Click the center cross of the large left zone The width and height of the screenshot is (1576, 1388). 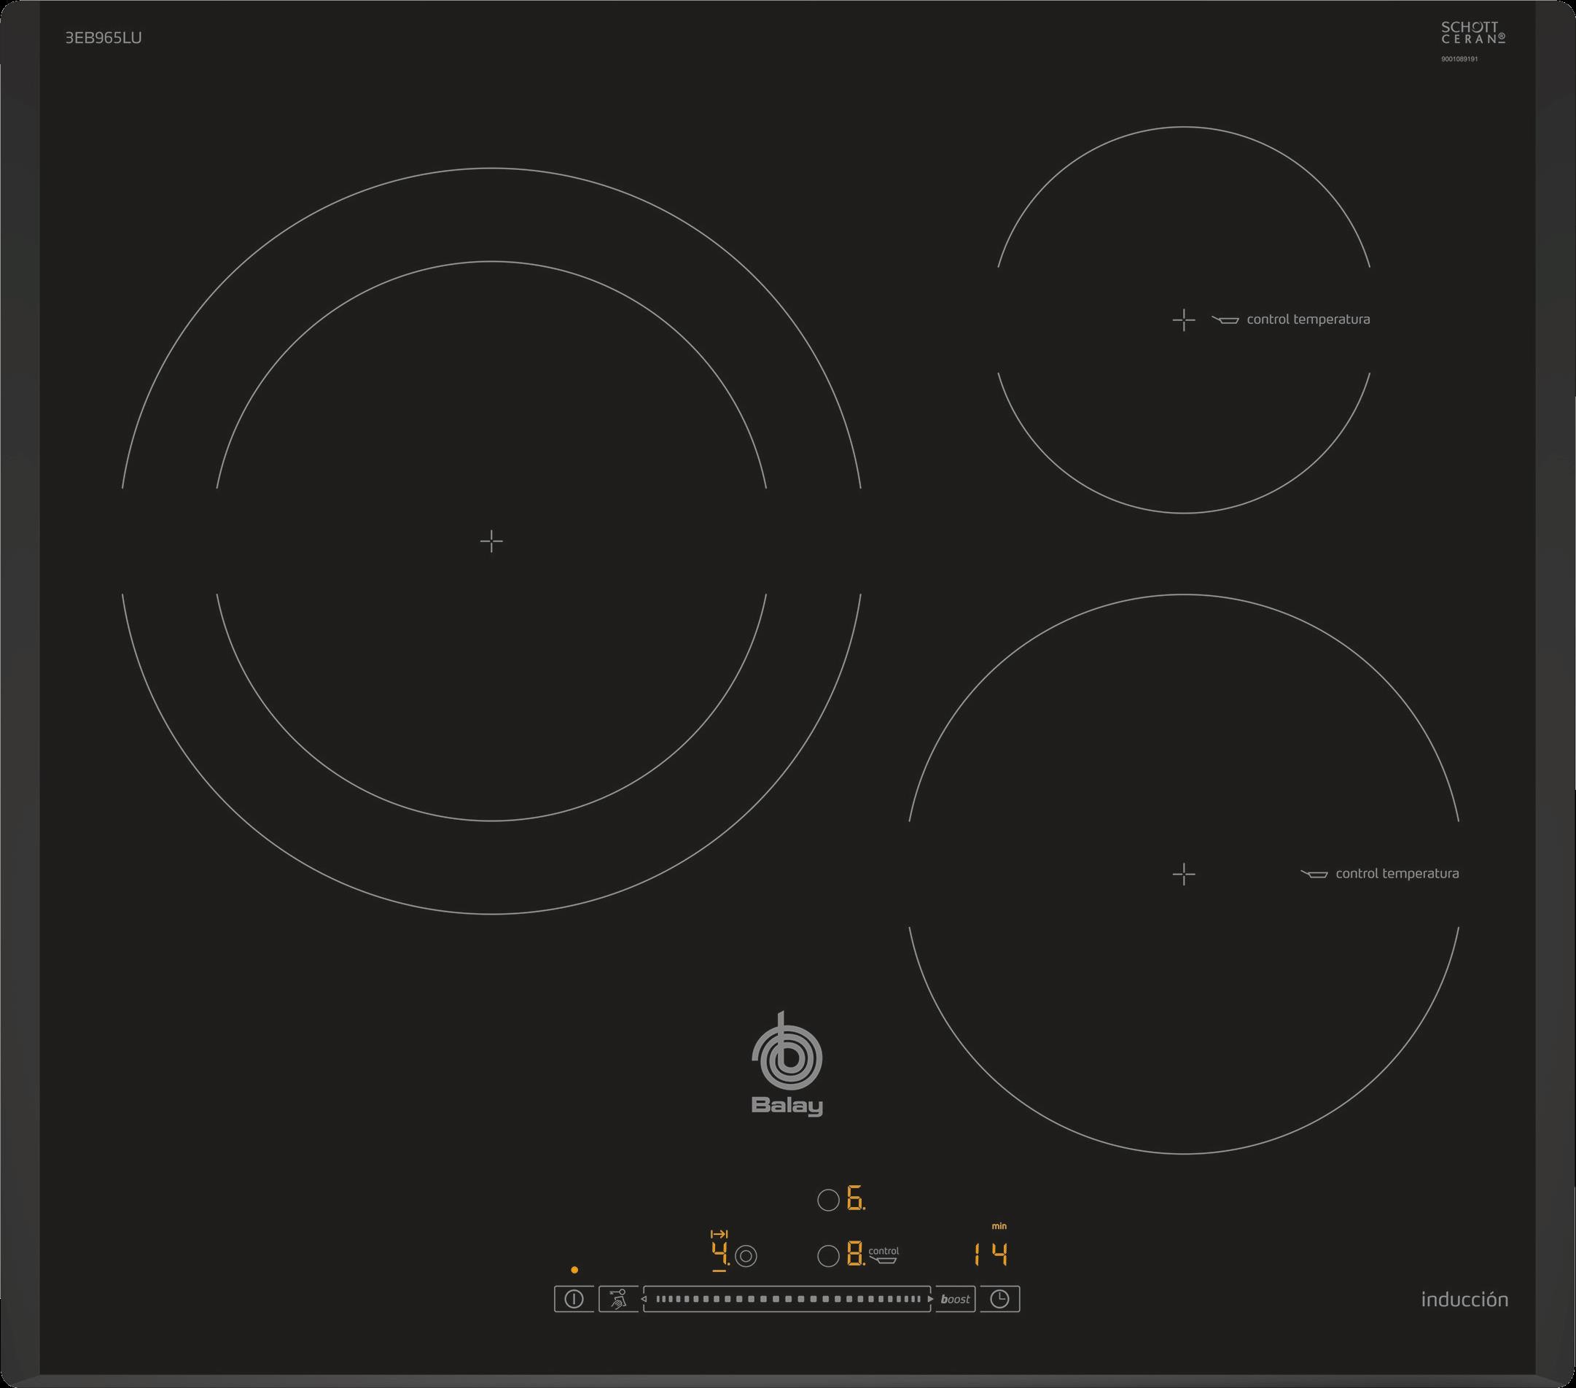point(491,541)
